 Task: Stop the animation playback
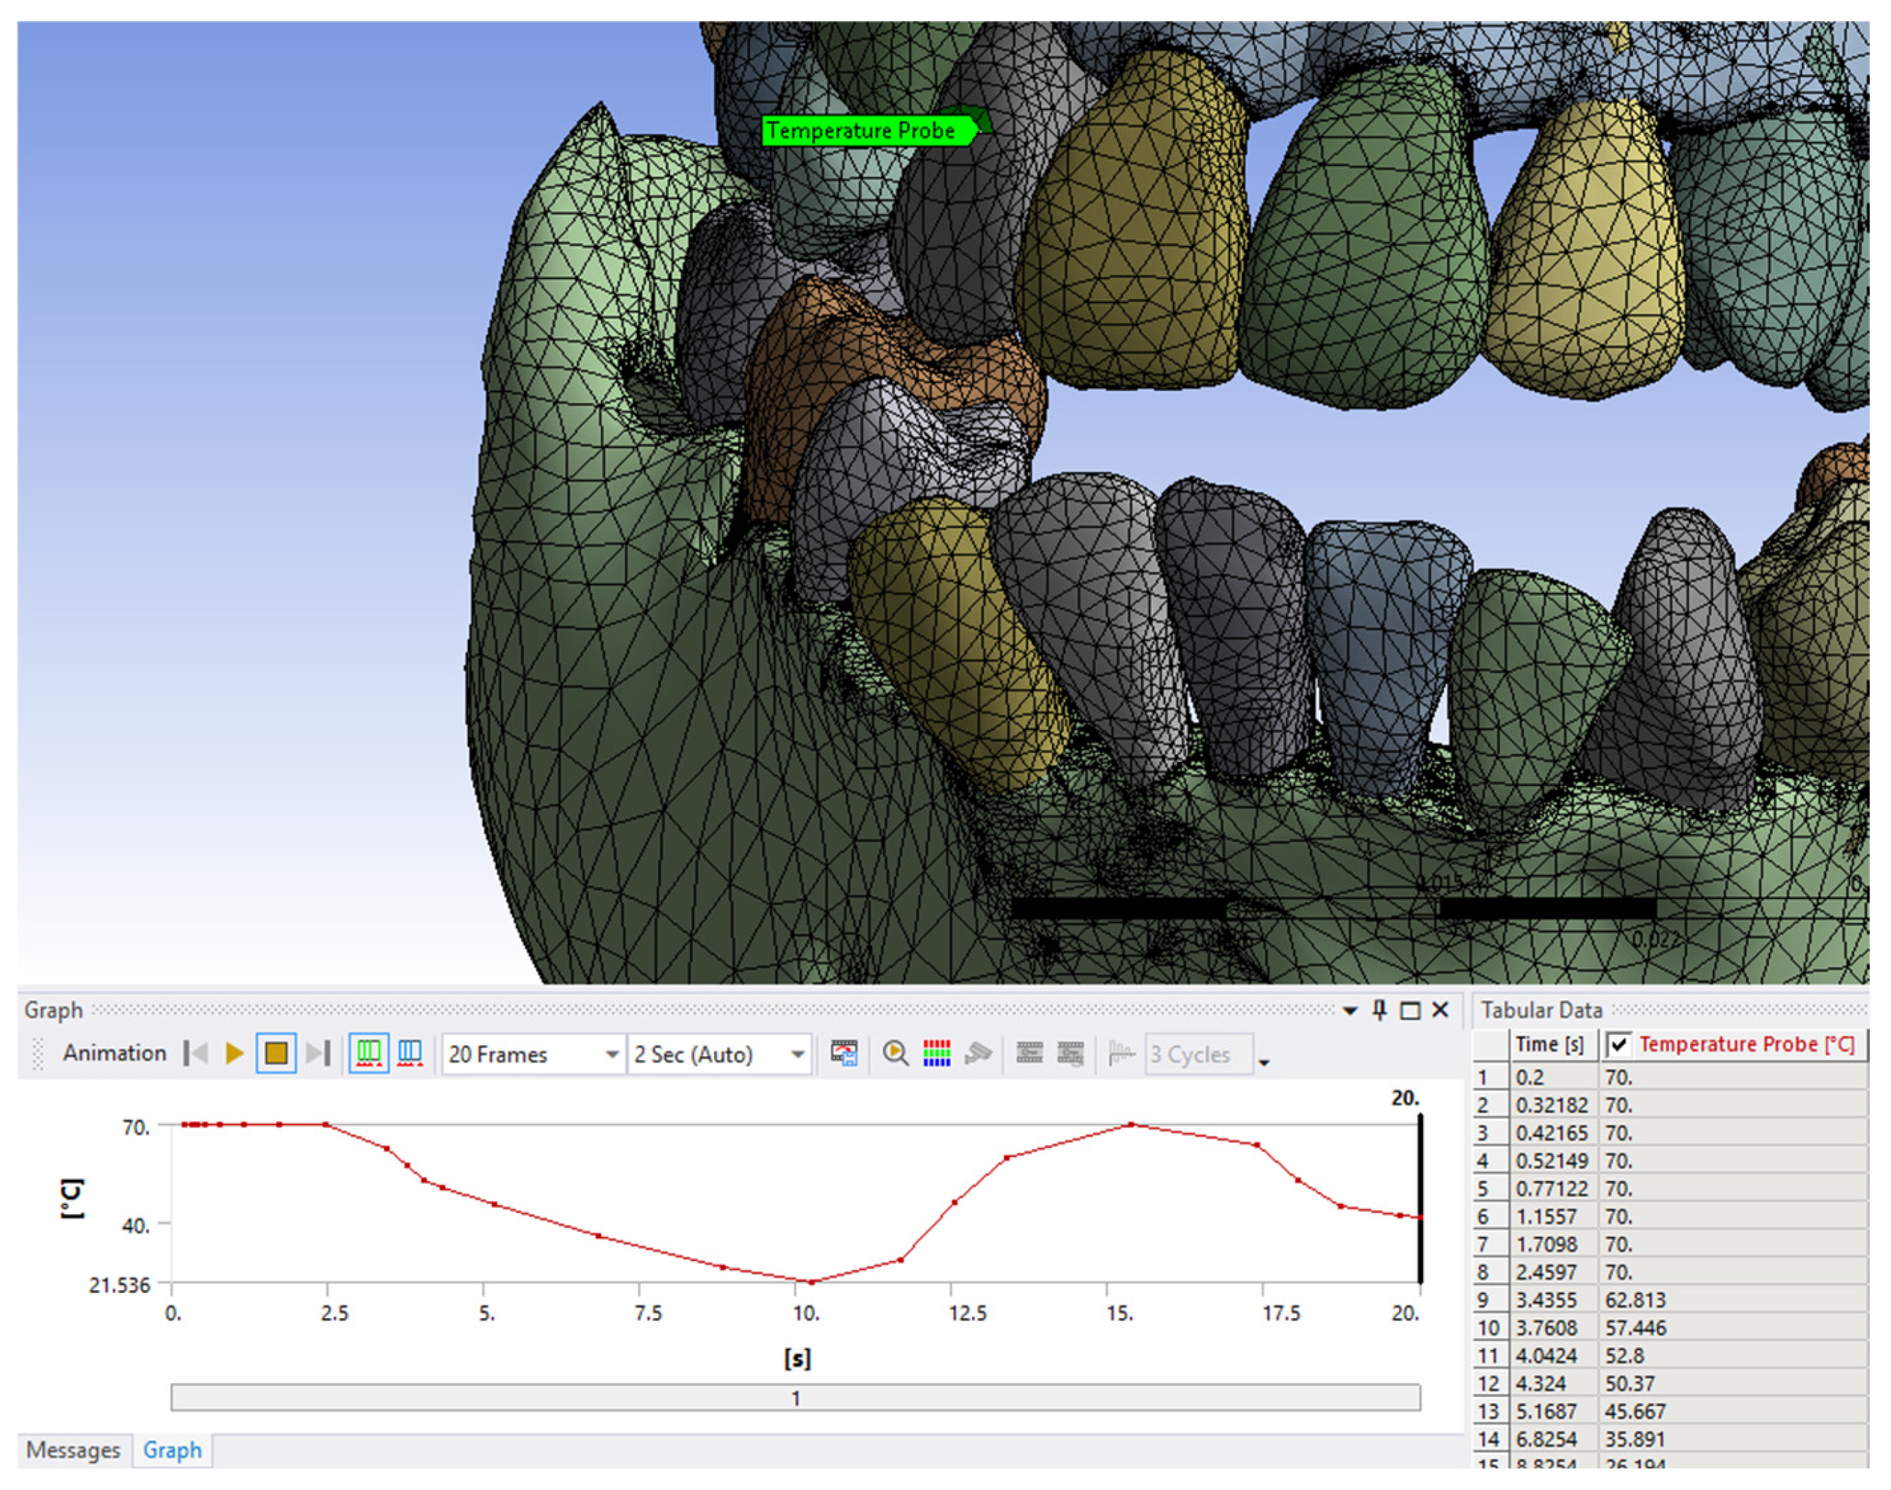click(276, 1054)
